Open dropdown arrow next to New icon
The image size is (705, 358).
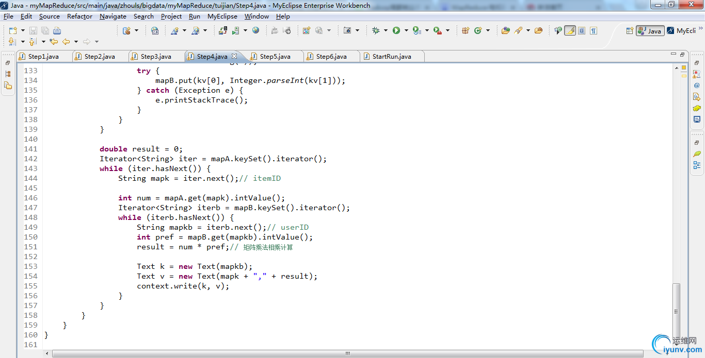click(22, 30)
